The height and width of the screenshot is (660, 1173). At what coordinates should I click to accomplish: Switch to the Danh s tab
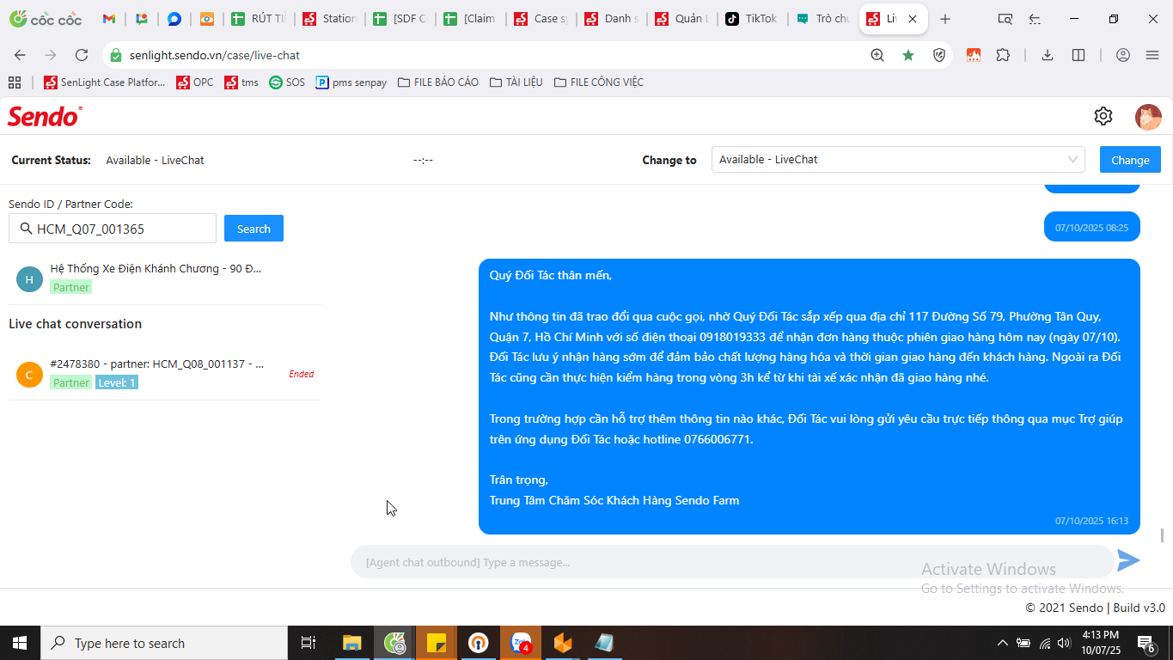(611, 19)
